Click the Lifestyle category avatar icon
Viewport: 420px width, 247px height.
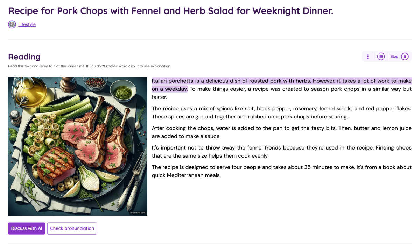[12, 24]
